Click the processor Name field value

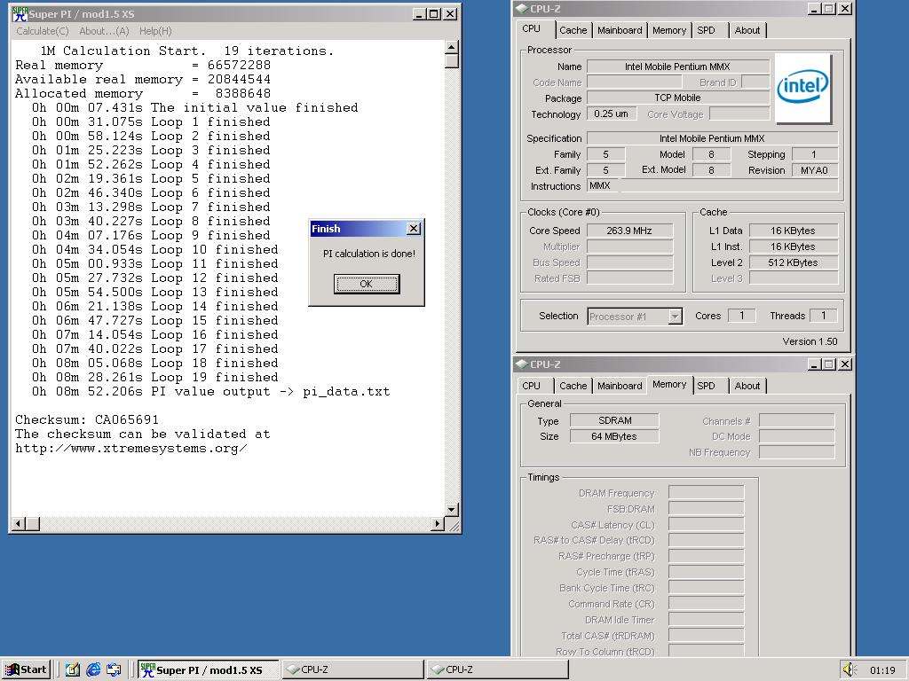point(677,67)
